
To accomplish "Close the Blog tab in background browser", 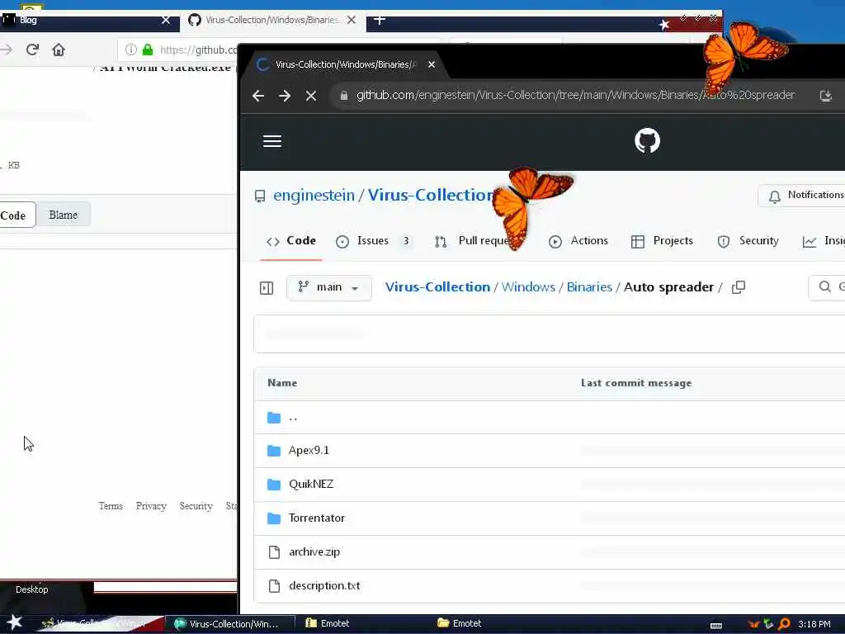I will 166,20.
